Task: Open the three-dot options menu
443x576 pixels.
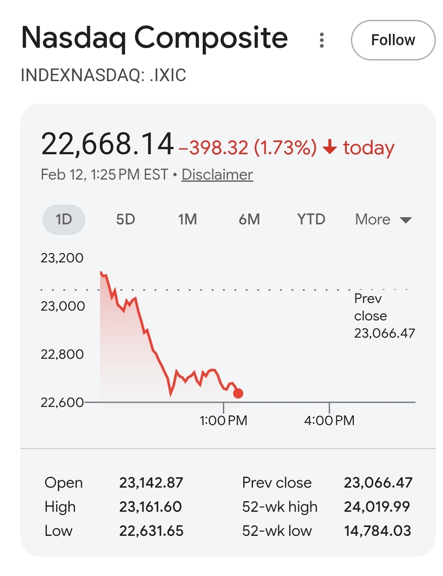Action: [322, 40]
